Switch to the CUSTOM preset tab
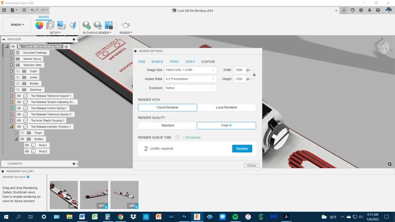Screen dimensions: 395x222 coord(208,62)
